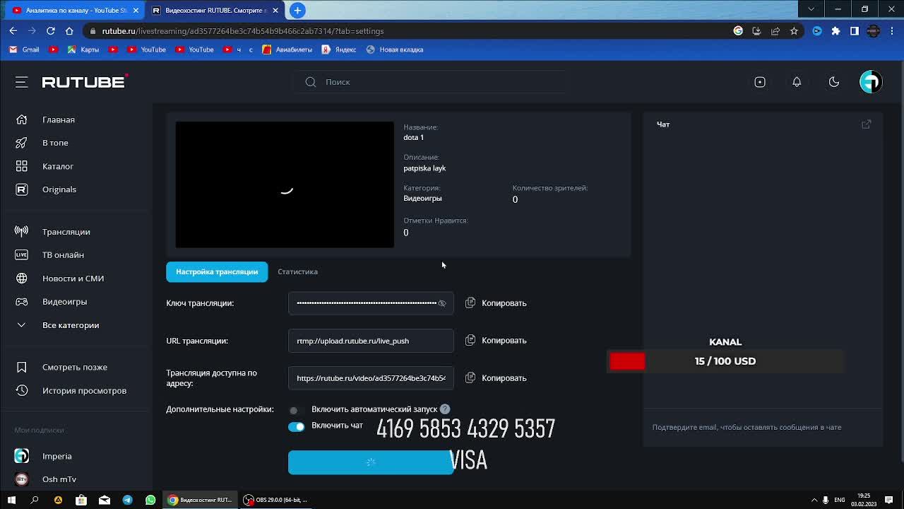Image resolution: width=904 pixels, height=509 pixels.
Task: Toggle Включить чат switch
Action: [x=296, y=426]
